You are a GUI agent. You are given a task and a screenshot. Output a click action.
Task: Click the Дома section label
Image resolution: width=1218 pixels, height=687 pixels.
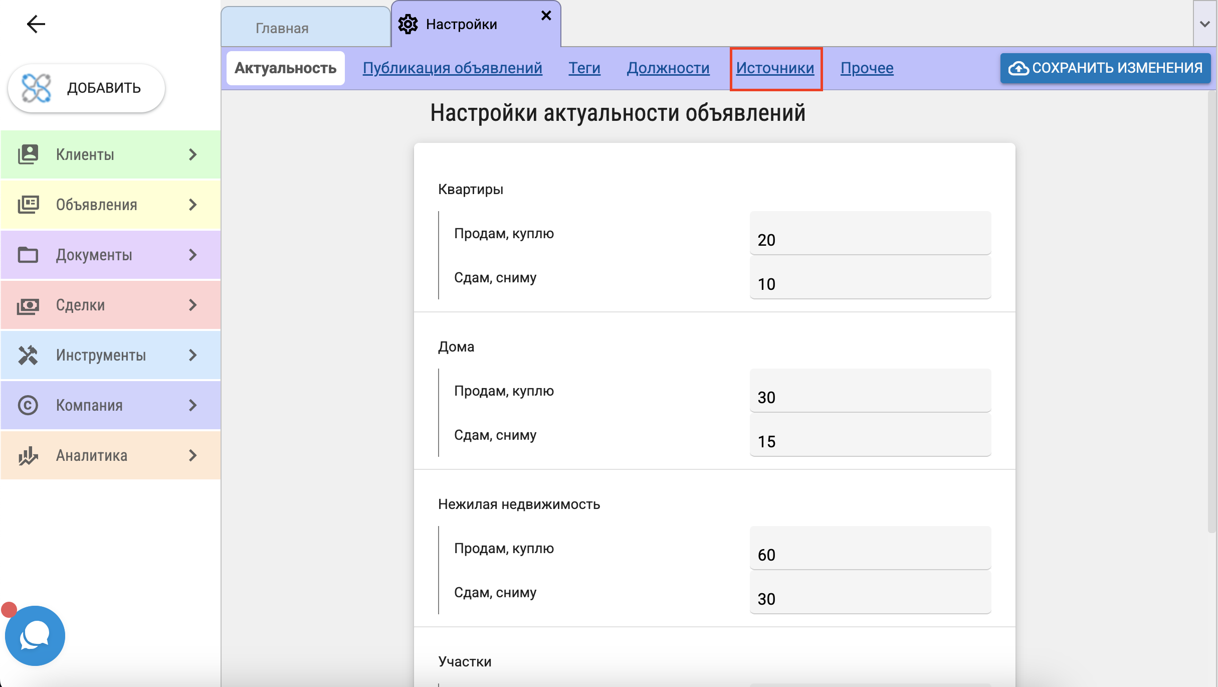[456, 347]
